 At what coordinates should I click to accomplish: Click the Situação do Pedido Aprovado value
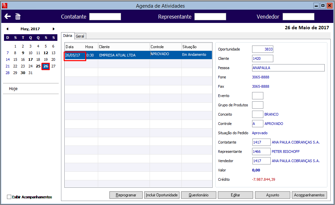pos(260,133)
